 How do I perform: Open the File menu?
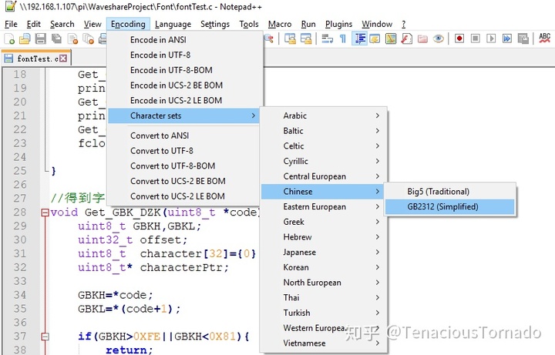click(11, 24)
